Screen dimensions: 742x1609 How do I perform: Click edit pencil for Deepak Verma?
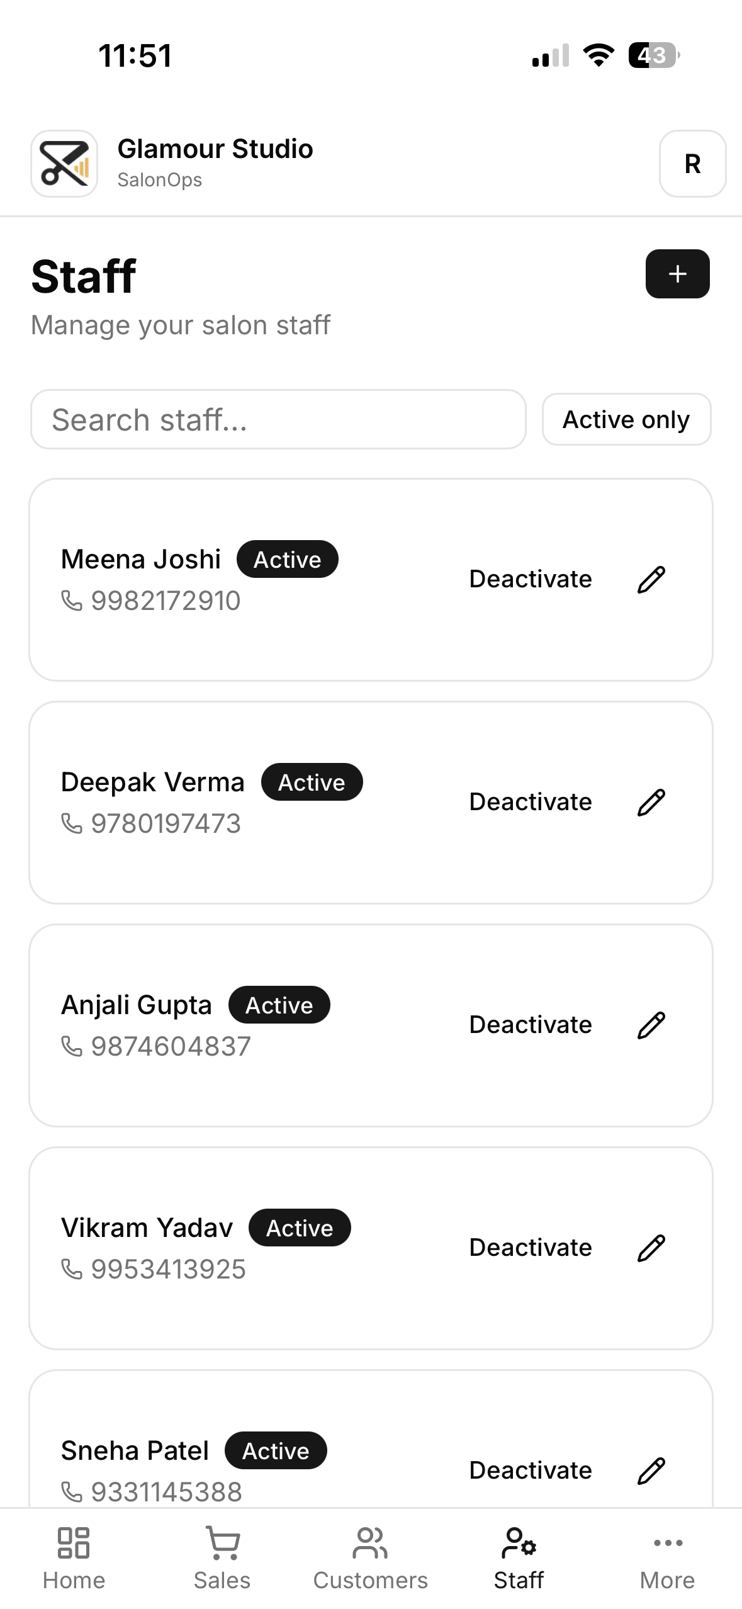(x=651, y=802)
